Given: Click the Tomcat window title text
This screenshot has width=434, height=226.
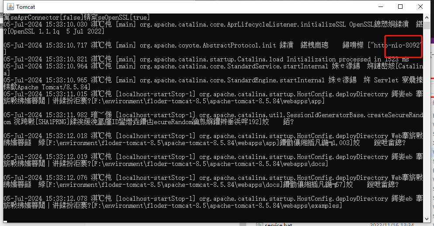Looking at the screenshot, I should coord(25,7).
